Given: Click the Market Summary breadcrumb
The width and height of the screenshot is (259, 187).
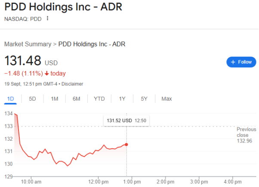Looking at the screenshot, I should (x=28, y=44).
